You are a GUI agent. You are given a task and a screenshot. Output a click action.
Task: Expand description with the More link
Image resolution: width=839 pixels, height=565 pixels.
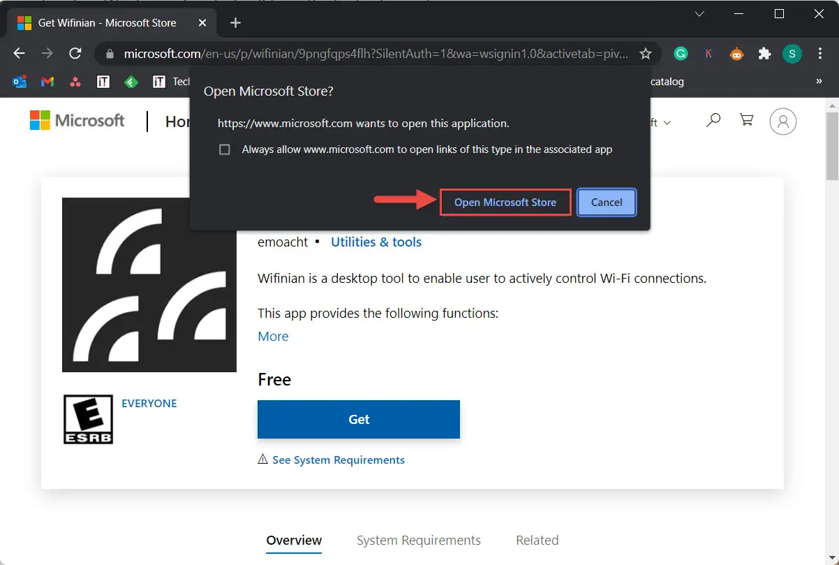(x=273, y=336)
